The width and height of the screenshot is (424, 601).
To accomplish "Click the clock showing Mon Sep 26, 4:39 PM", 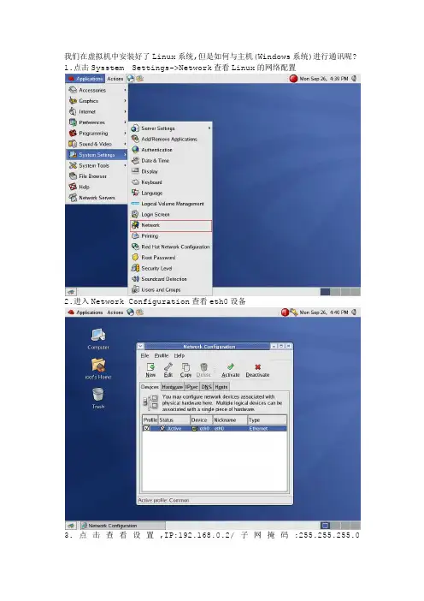I will (324, 79).
